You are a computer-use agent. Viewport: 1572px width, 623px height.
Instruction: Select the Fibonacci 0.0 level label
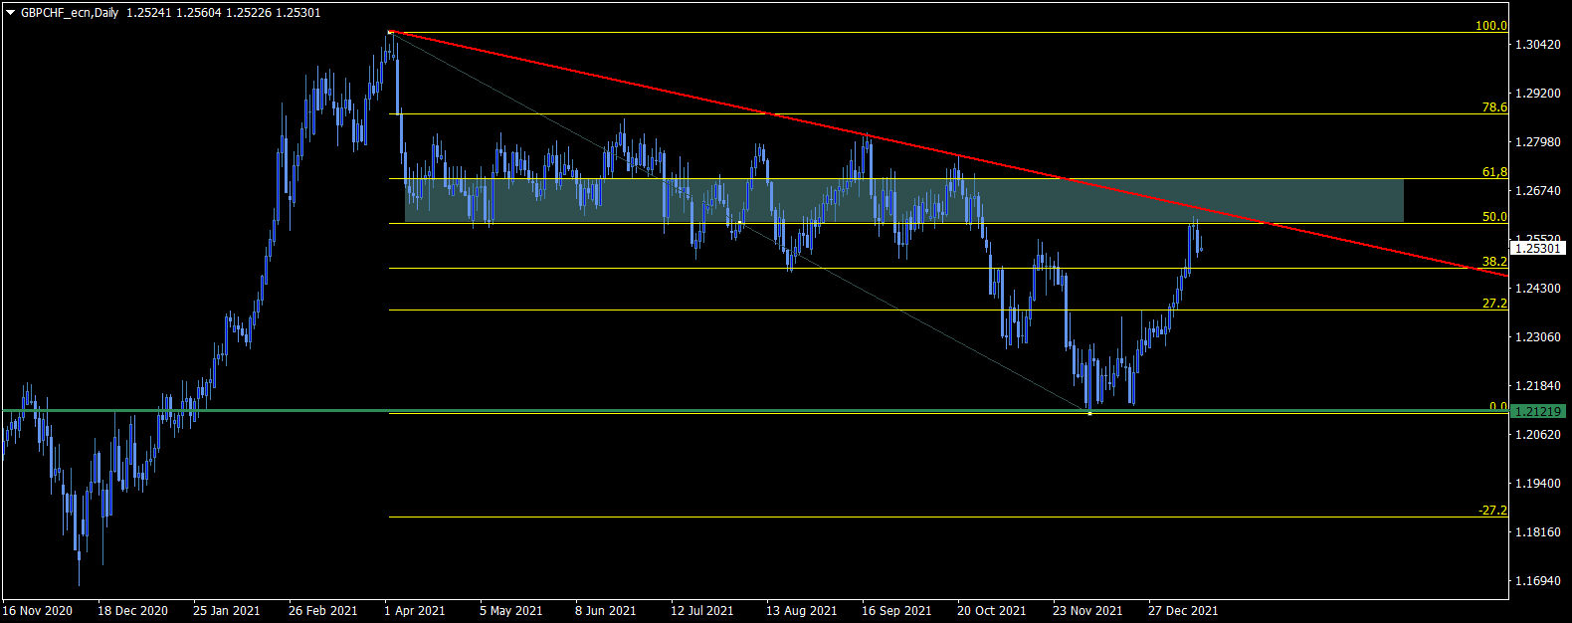click(1497, 407)
